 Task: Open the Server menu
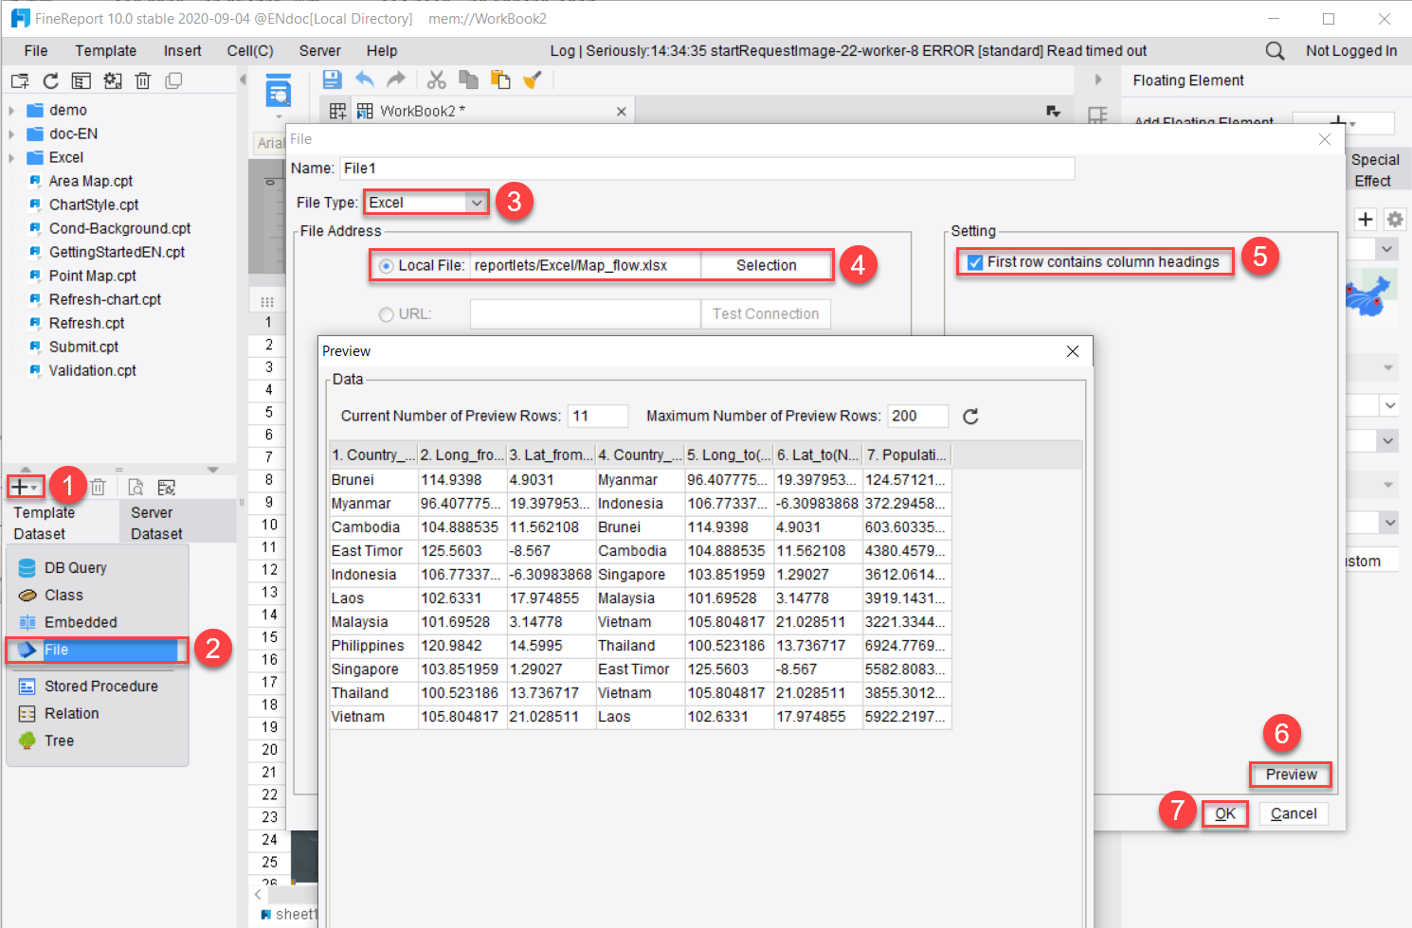319,50
